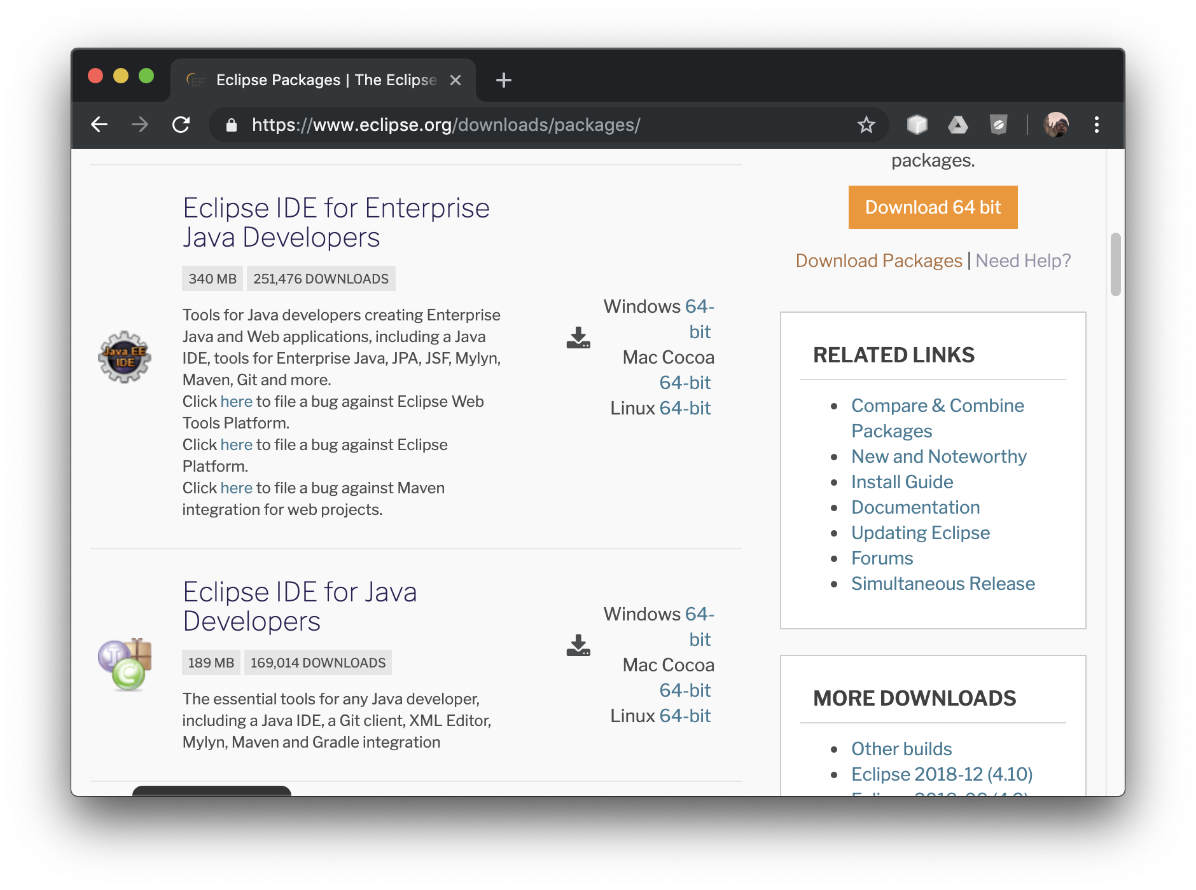Viewport: 1196px width, 890px height.
Task: Click the page vertical scrollbar
Action: pyautogui.click(x=1115, y=264)
